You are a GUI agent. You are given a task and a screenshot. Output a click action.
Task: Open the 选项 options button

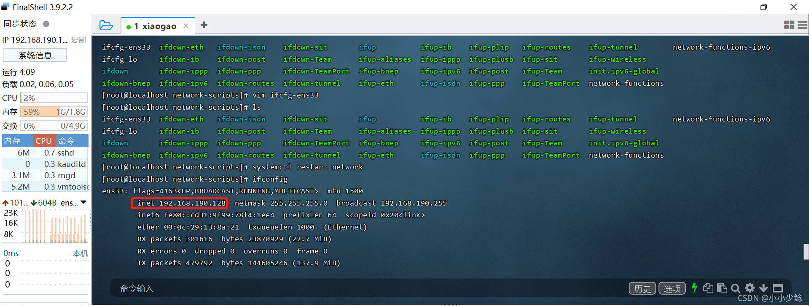[x=672, y=288]
